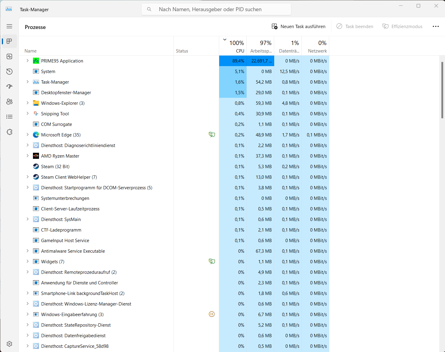Expand the Task-Manager process row
Image resolution: width=445 pixels, height=352 pixels.
(x=28, y=82)
